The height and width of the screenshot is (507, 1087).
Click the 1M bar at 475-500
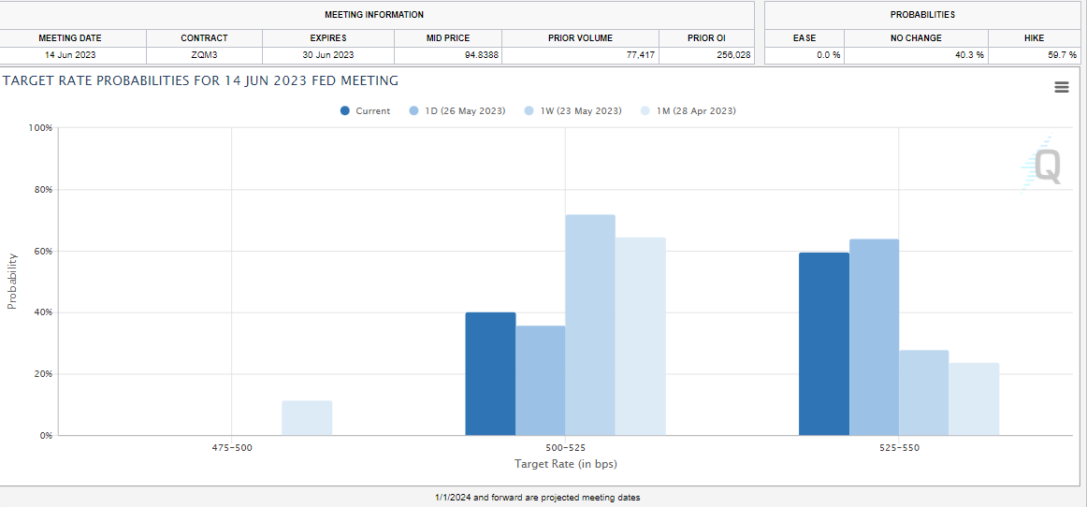[307, 418]
